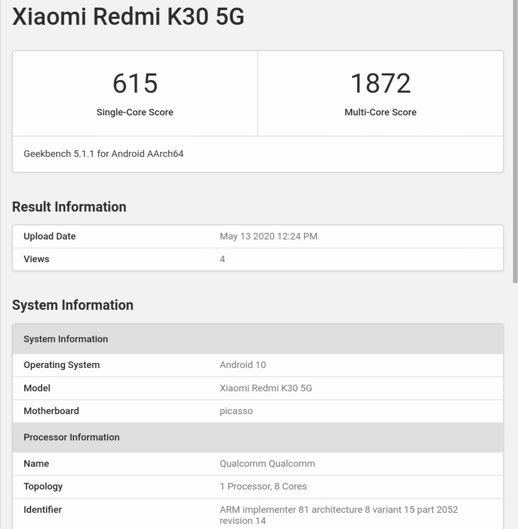Click the Result Information heading
518x529 pixels.
[69, 207]
